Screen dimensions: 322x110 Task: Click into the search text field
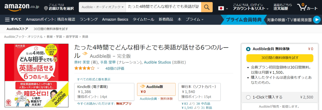pyautogui.click(x=163, y=7)
